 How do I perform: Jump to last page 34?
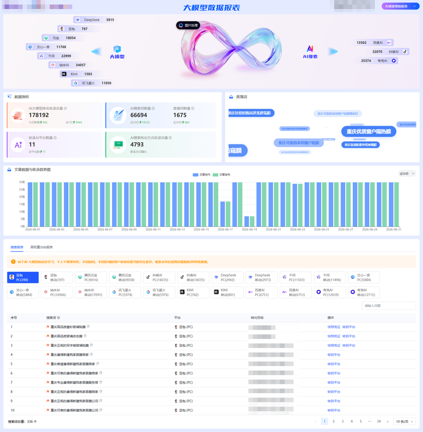click(x=379, y=421)
